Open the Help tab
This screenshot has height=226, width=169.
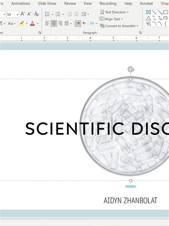pos(128,3)
